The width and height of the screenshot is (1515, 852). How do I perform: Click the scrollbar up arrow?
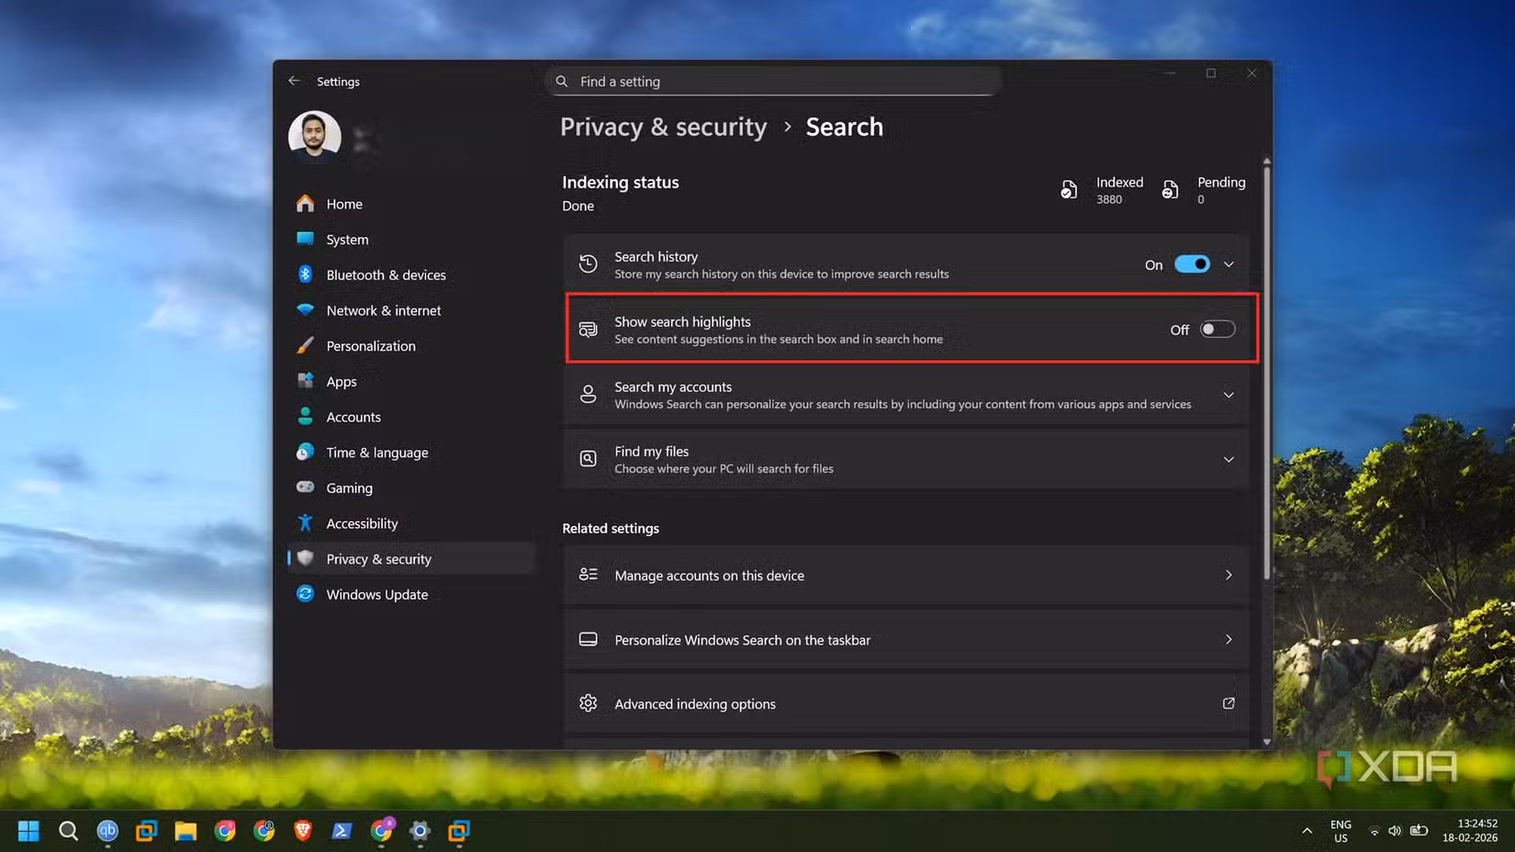tap(1267, 161)
